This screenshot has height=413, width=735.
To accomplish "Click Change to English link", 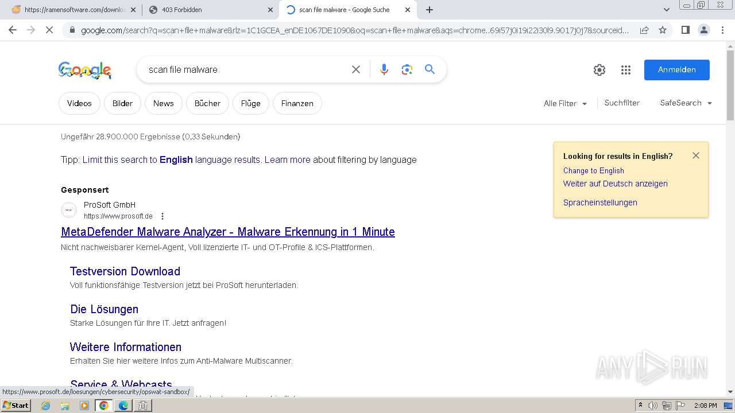I will point(593,170).
